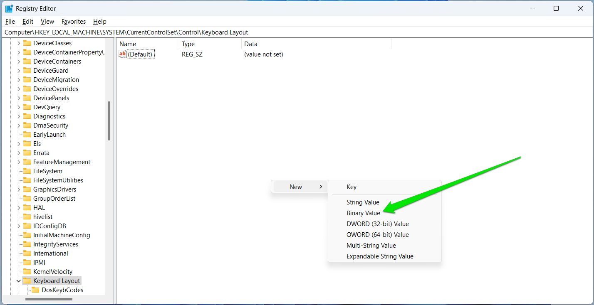594x305 pixels.
Task: Expand the FeatureManagement key
Action: pos(18,162)
